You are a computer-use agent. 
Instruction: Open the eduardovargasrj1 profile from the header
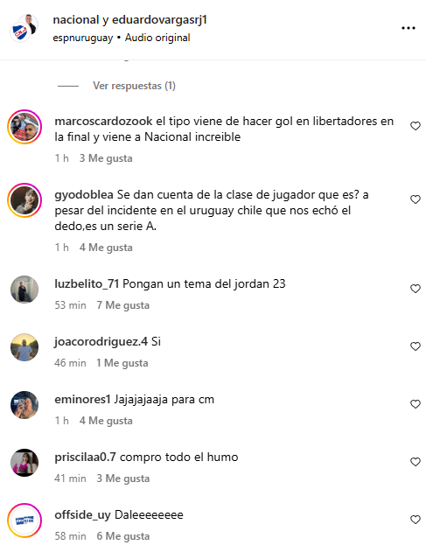tap(159, 20)
